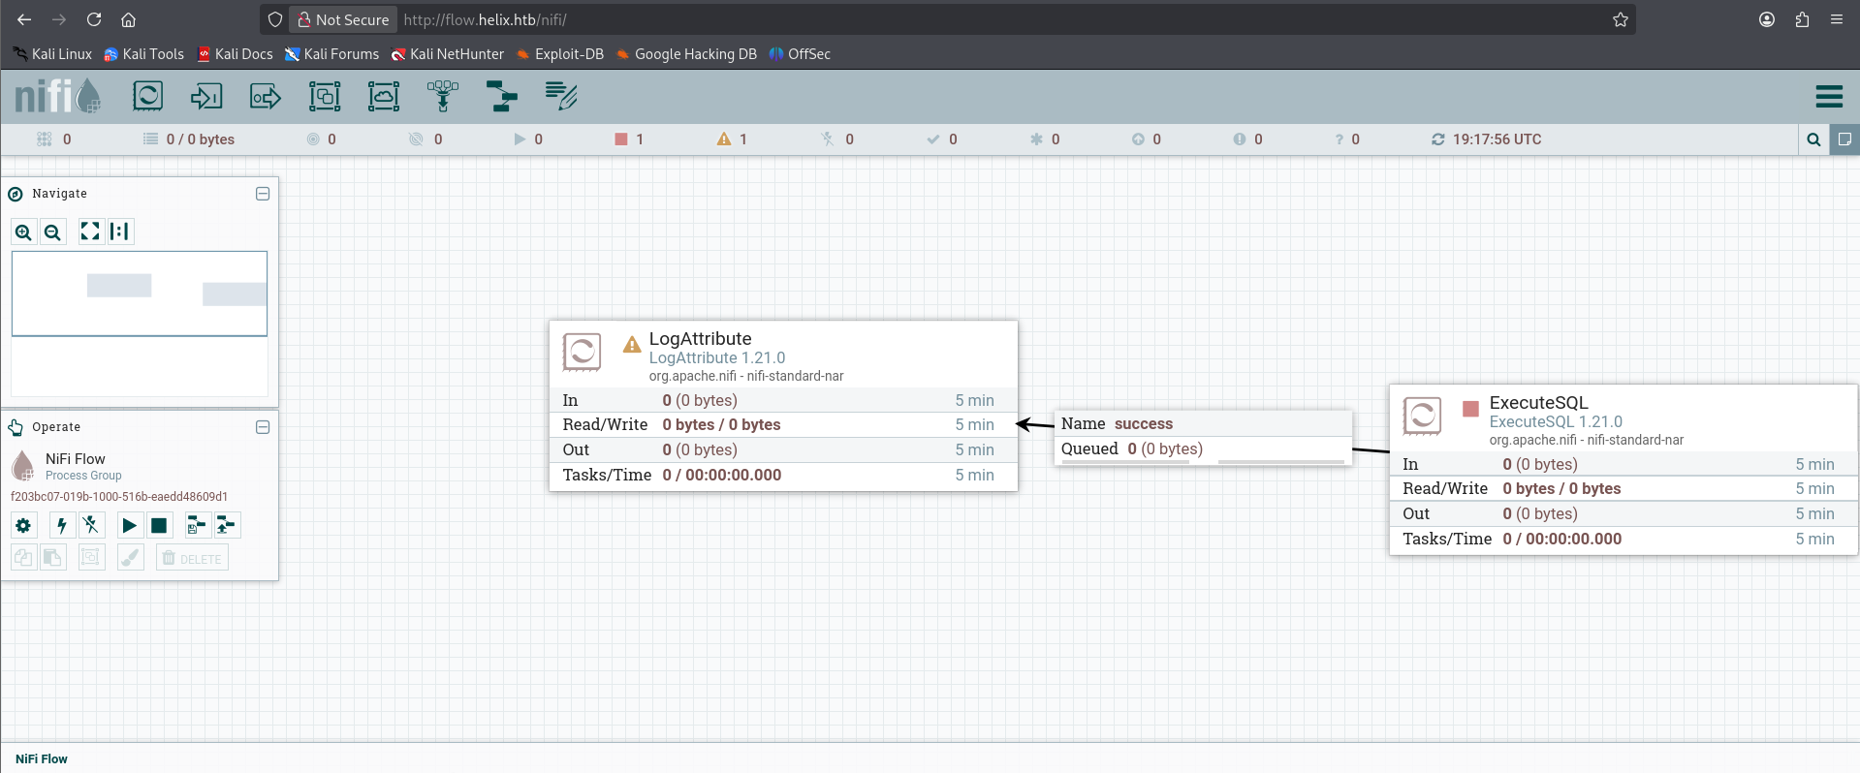This screenshot has height=773, width=1860.
Task: Open the Exploit-DB bookmark
Action: click(x=559, y=54)
